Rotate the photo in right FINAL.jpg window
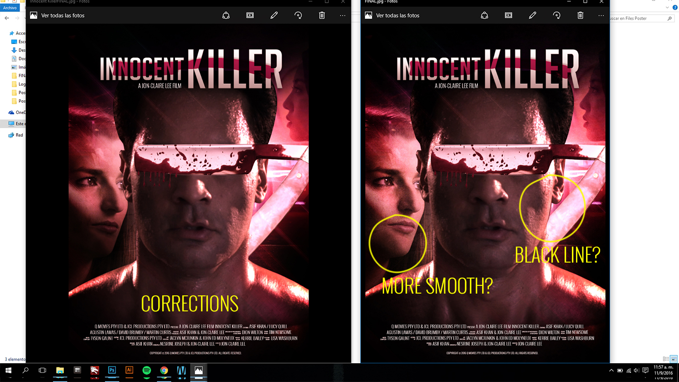Viewport: 679px width, 382px height. point(556,15)
